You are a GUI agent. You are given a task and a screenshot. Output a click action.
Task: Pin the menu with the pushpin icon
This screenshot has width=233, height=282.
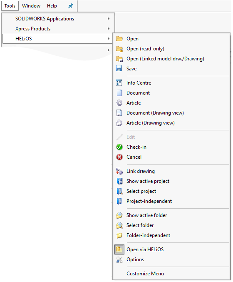coord(71,6)
